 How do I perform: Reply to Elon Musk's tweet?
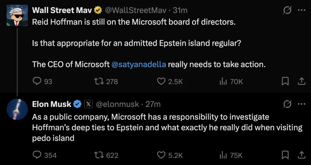point(37,155)
